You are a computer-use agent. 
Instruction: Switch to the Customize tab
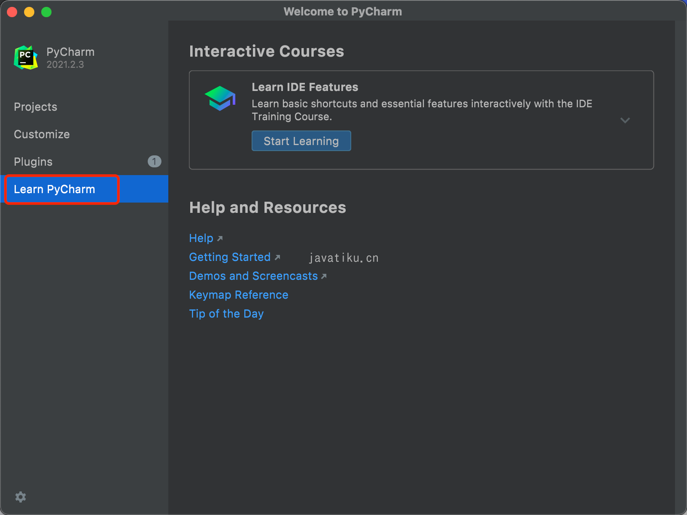(84, 134)
